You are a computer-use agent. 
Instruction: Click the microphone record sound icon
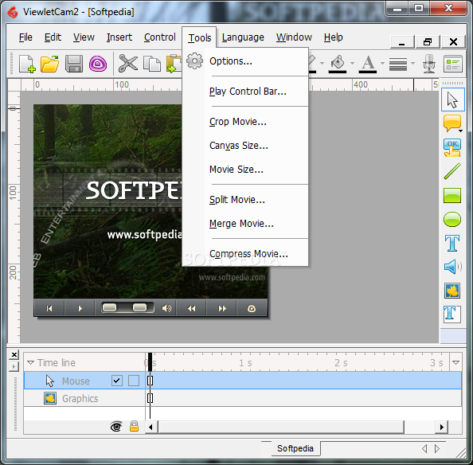[428, 64]
